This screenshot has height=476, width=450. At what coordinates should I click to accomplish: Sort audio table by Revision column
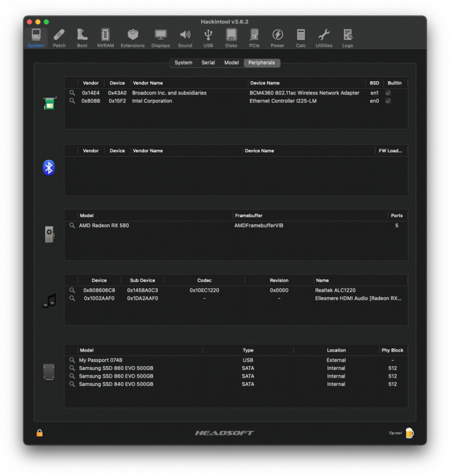click(279, 281)
